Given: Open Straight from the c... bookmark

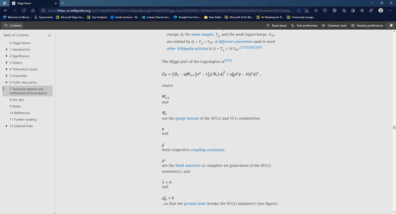Looking at the screenshot, I should tap(187, 17).
